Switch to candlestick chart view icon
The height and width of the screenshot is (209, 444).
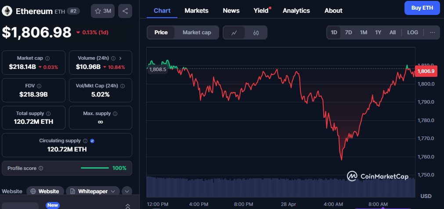coord(256,32)
